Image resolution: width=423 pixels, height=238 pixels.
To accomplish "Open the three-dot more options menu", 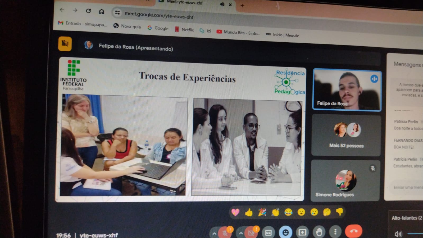I will pyautogui.click(x=335, y=232).
